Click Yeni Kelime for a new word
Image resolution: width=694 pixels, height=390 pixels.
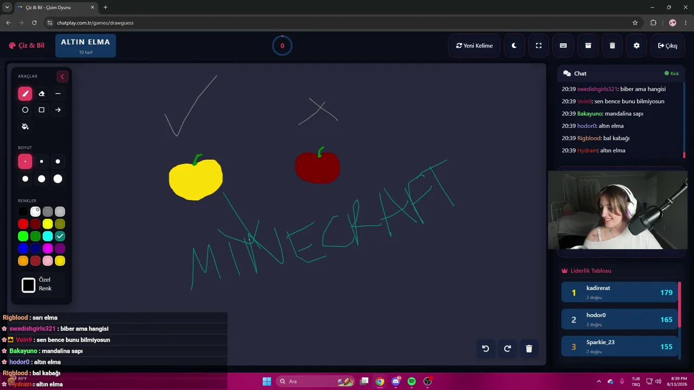point(474,45)
